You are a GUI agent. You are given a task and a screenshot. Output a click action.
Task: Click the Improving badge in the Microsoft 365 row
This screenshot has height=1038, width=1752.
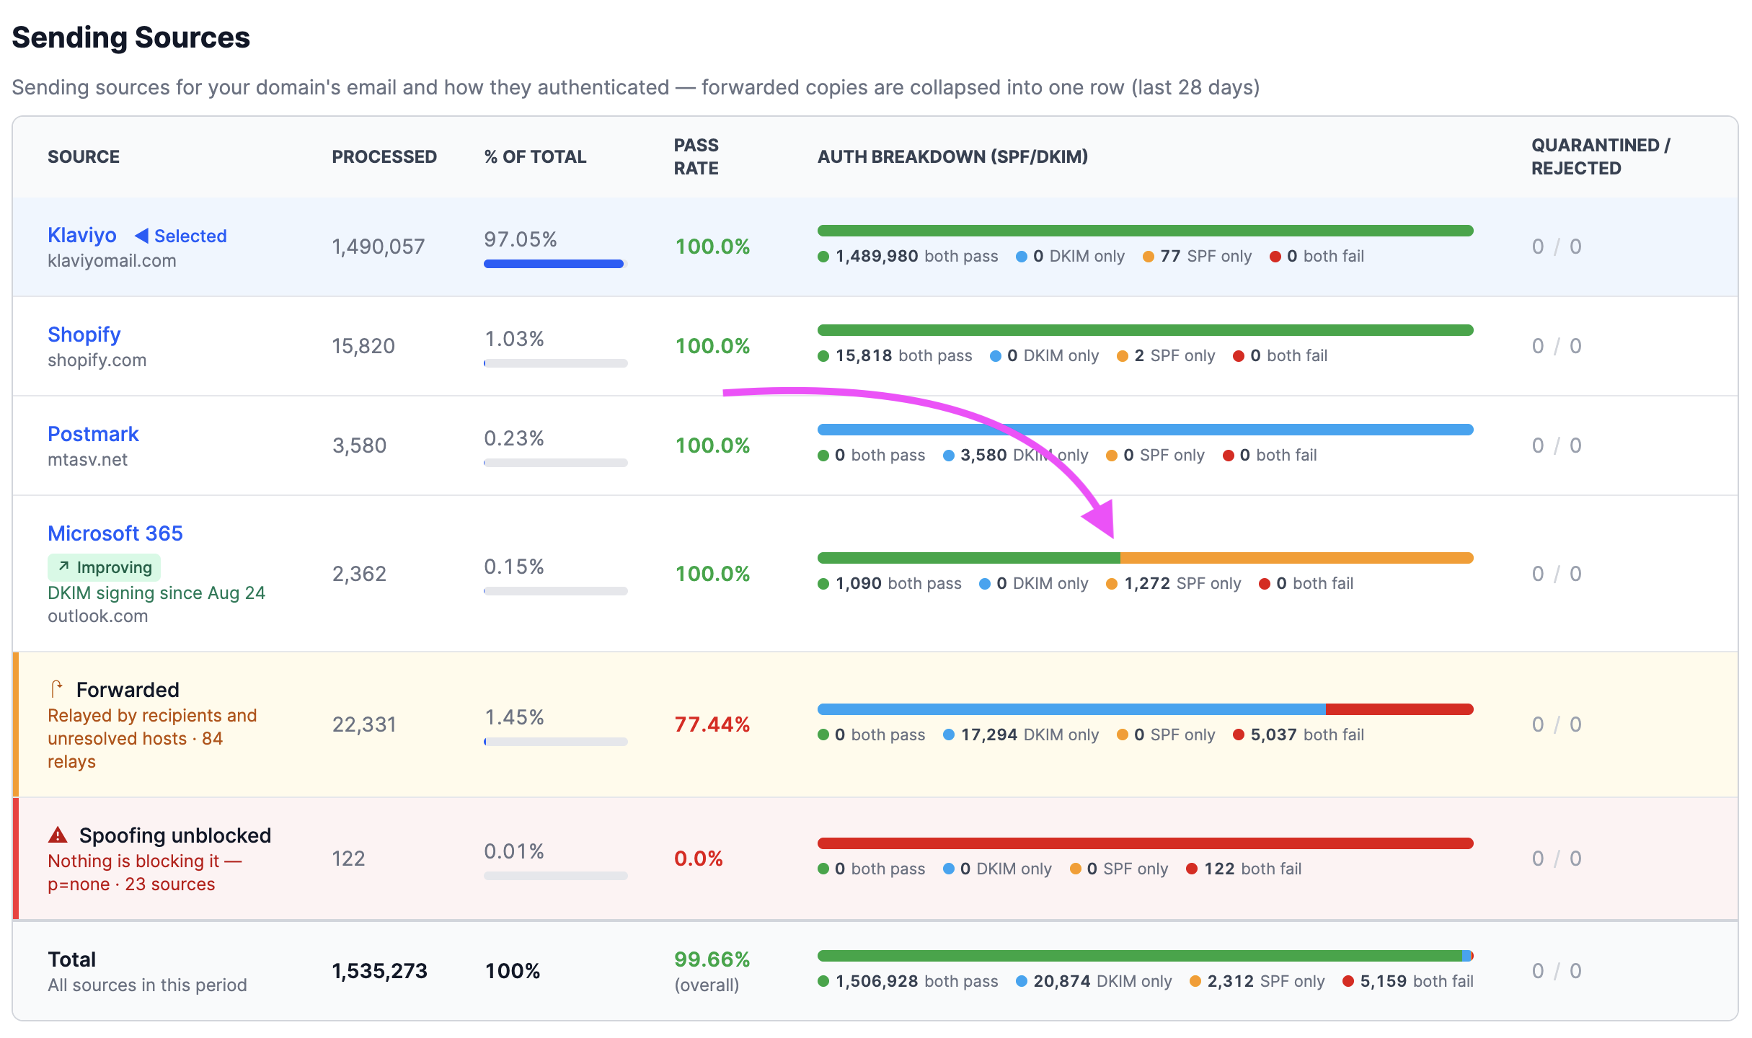[x=104, y=567]
